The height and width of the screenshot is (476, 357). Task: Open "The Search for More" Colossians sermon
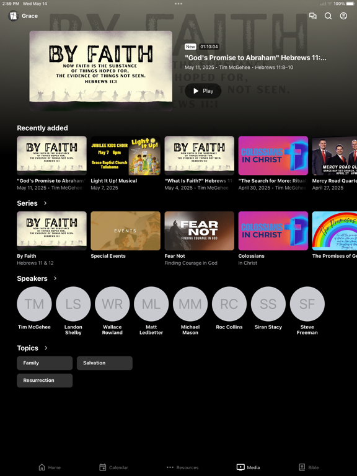[273, 156]
